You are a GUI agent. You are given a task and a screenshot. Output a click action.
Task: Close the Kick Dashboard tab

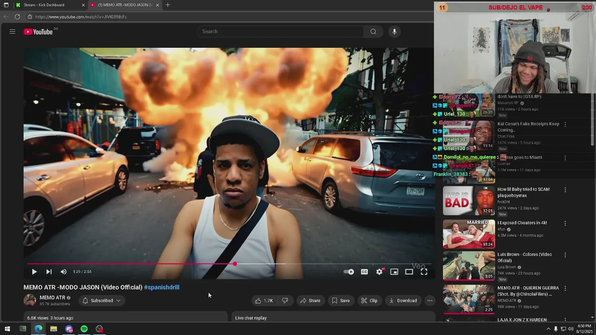tap(83, 5)
